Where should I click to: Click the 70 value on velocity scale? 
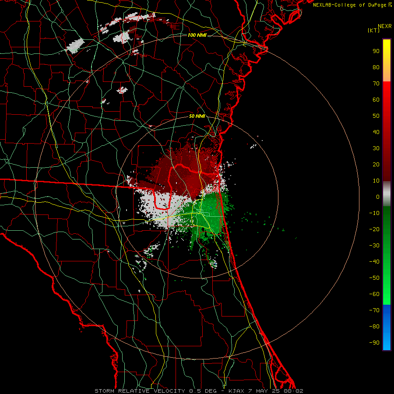[376, 84]
